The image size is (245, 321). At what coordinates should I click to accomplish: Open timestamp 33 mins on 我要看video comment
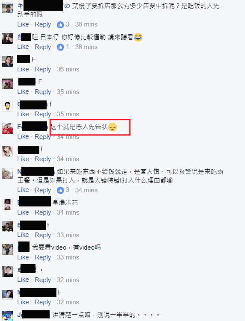(68, 257)
